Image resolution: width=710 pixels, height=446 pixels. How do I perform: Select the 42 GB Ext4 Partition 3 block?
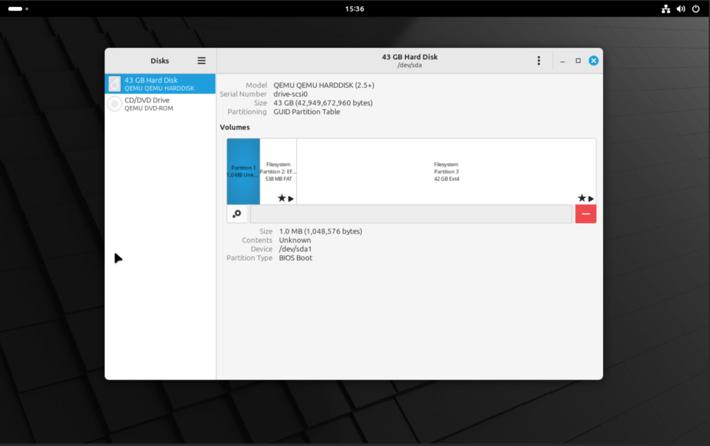(x=445, y=171)
